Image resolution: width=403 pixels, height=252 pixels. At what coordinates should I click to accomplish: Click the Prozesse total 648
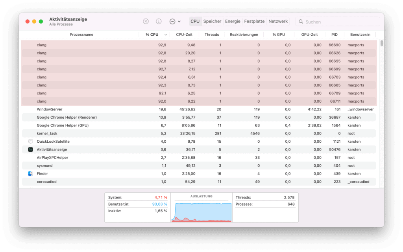tap(291, 204)
